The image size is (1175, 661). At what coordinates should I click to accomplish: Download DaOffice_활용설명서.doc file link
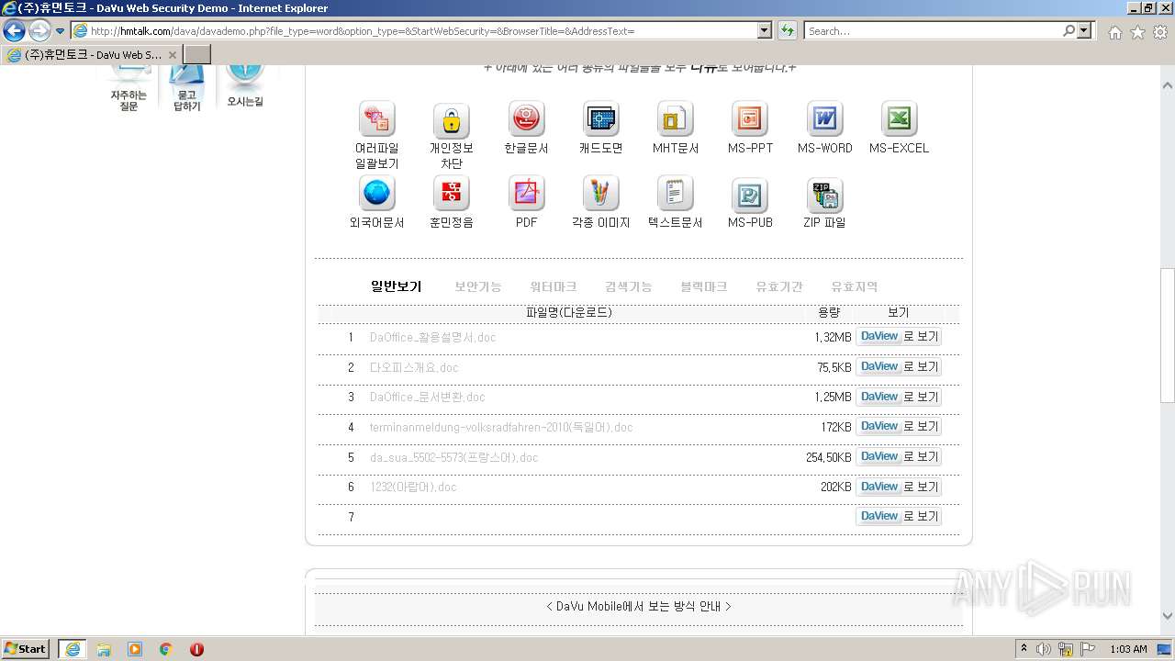[432, 337]
